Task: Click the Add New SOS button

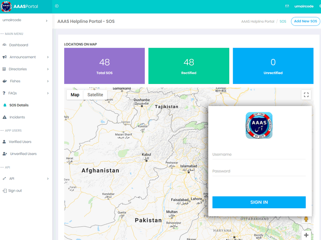Action: click(305, 21)
